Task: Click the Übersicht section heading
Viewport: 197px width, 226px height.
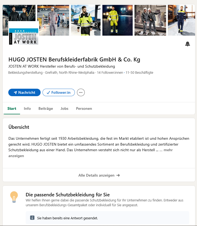Action: tap(19, 127)
